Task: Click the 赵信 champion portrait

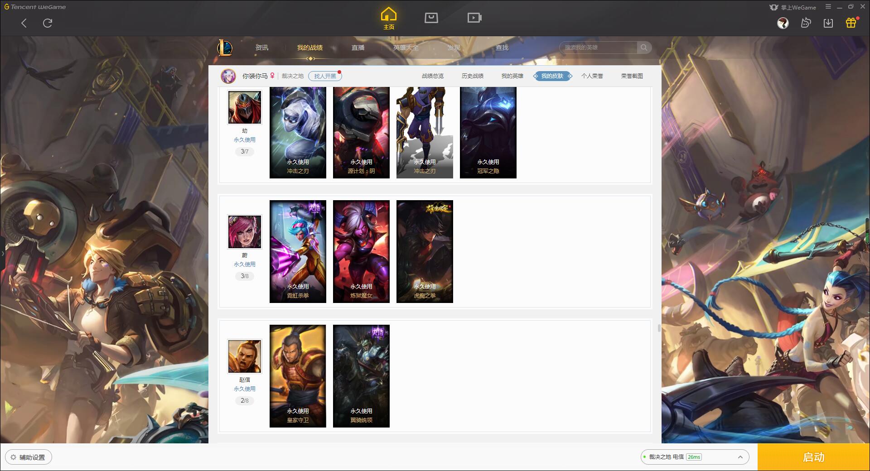Action: point(245,356)
